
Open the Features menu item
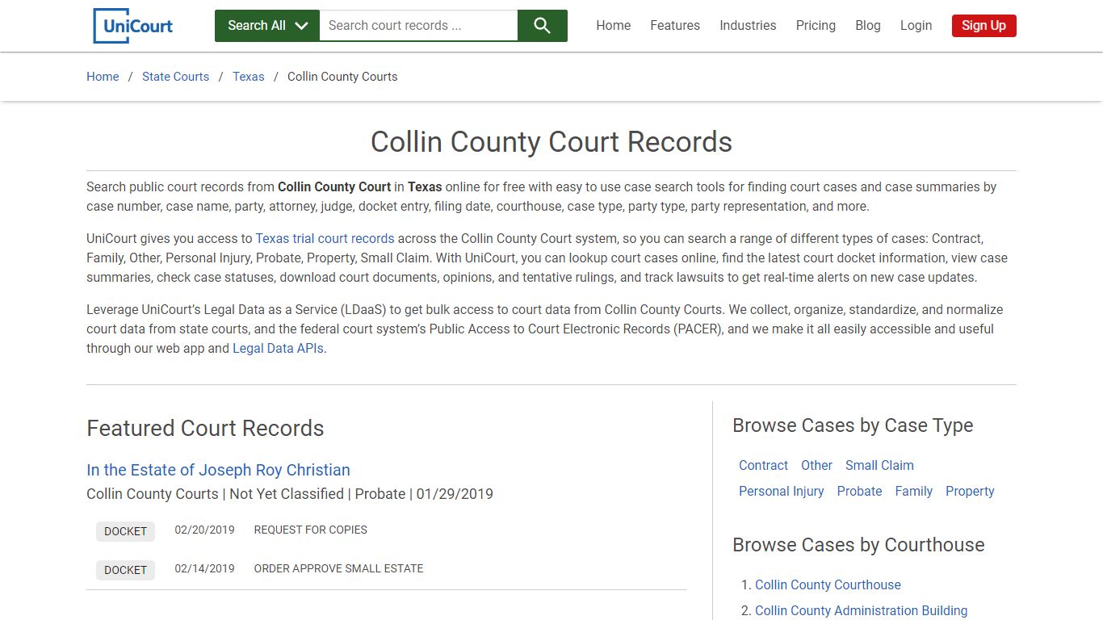(675, 26)
